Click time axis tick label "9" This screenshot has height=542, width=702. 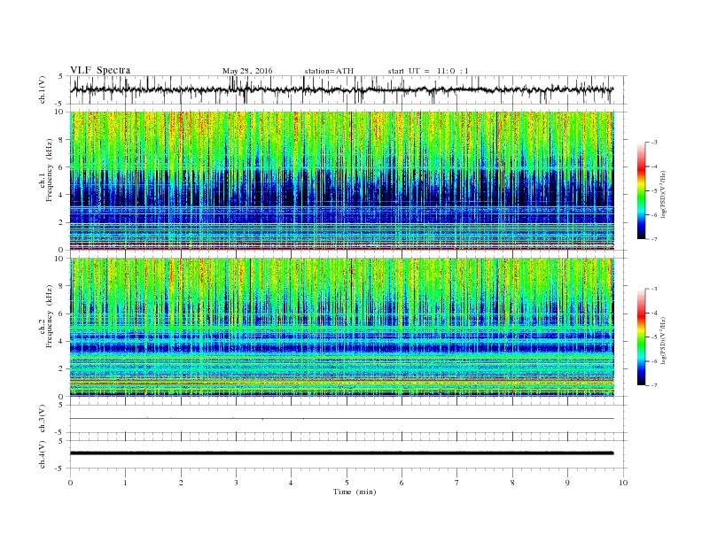click(567, 483)
